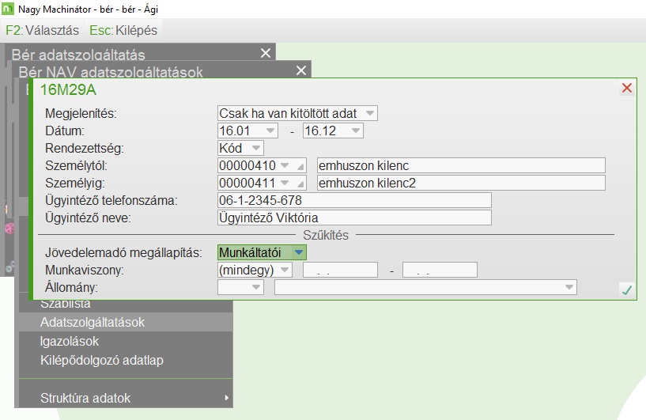
Task: Close the Bér adatszolgáltatás panel
Action: (266, 53)
